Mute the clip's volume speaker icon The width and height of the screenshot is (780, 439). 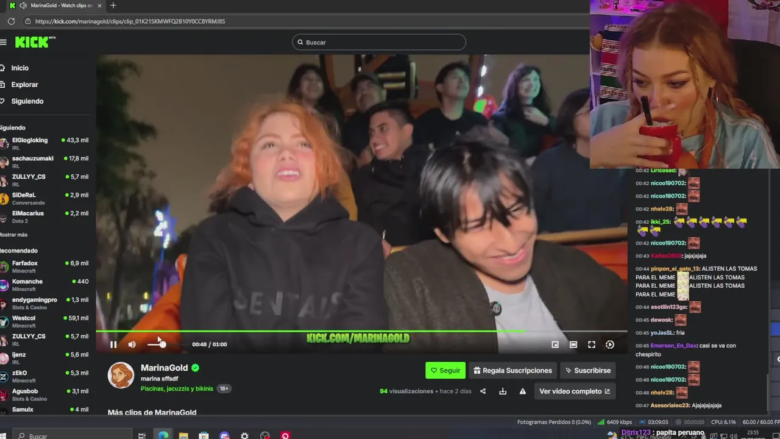click(132, 344)
